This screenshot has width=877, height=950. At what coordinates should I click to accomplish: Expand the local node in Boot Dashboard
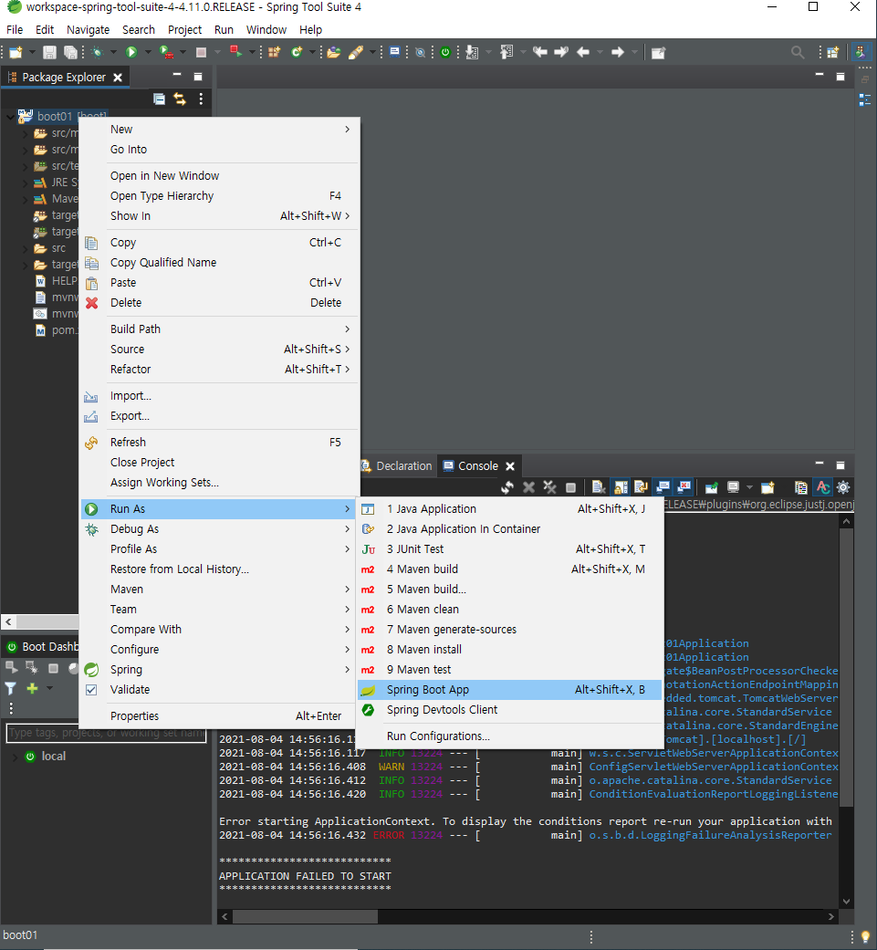[x=15, y=757]
